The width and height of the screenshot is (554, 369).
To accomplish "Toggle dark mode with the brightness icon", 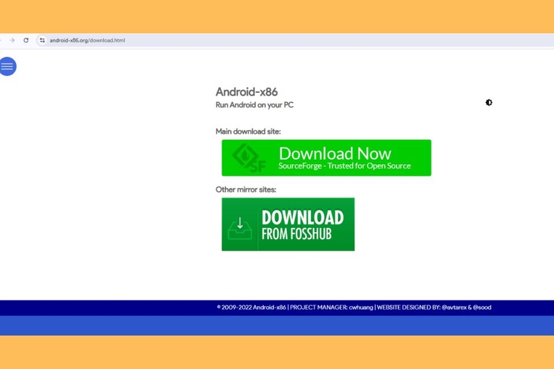I will coord(489,102).
